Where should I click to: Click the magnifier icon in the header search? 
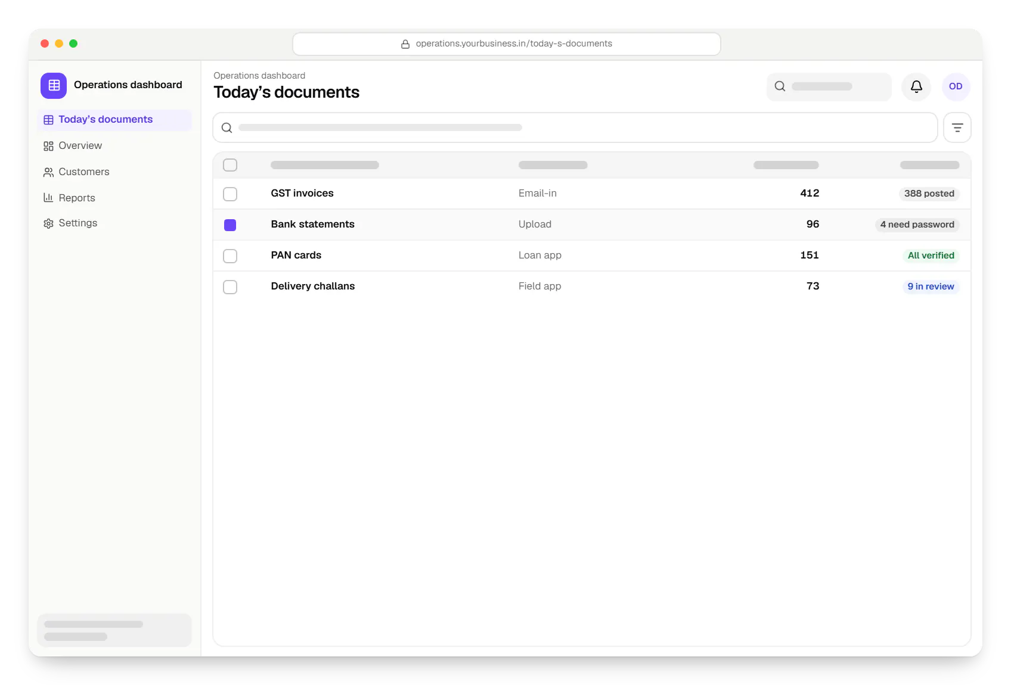(x=780, y=86)
